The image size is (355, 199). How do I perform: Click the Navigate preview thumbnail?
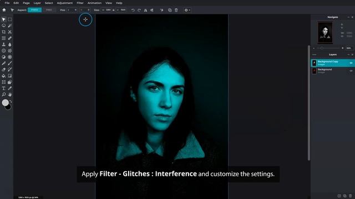(325, 33)
